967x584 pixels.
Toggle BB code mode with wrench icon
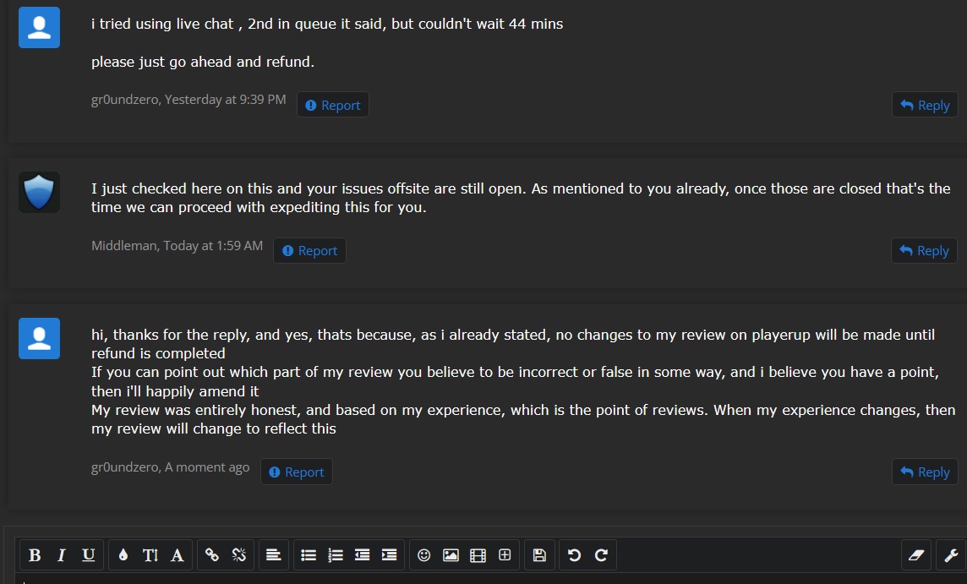[951, 555]
